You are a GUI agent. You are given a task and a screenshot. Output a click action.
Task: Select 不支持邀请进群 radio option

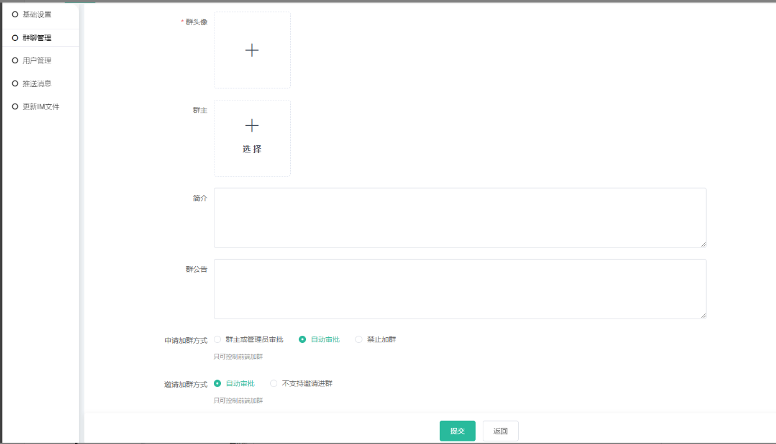(274, 384)
